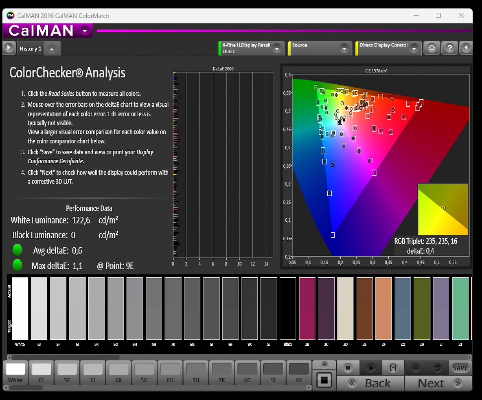This screenshot has height=400, width=482.
Task: Open the CalMAN main menu dropdown
Action: (x=85, y=30)
